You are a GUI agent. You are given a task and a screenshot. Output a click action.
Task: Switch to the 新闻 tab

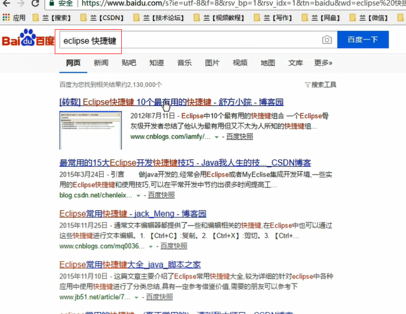coord(101,63)
